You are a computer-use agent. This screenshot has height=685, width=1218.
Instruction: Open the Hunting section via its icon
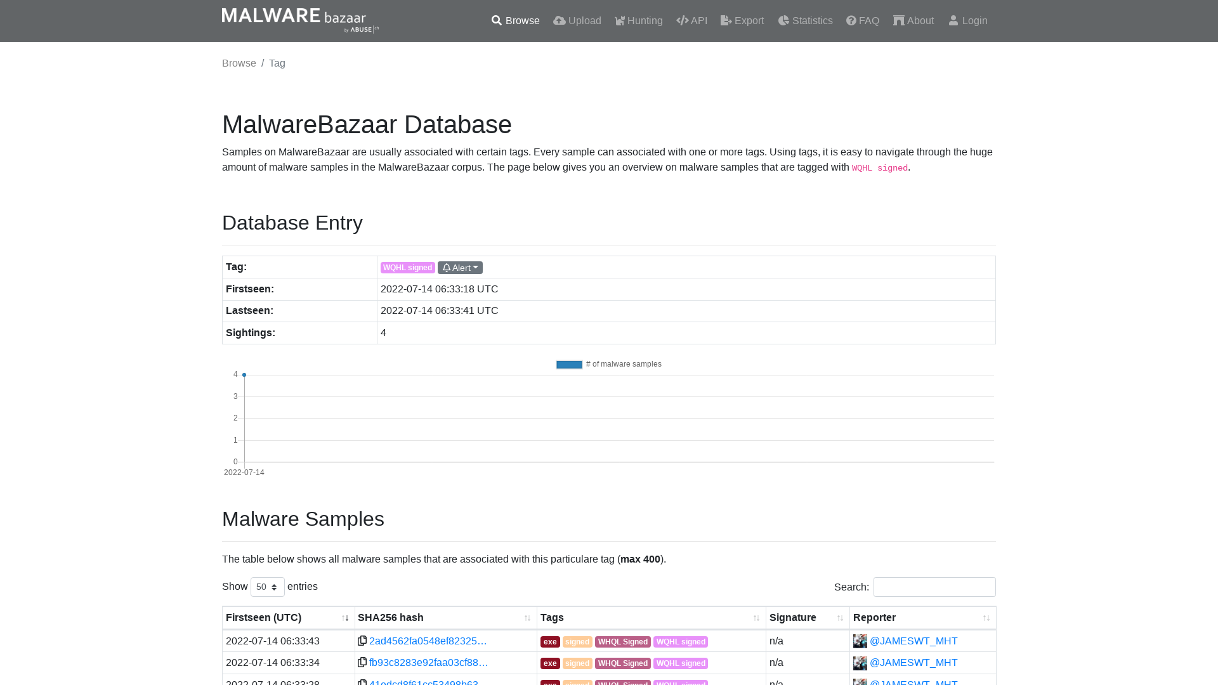click(x=620, y=20)
